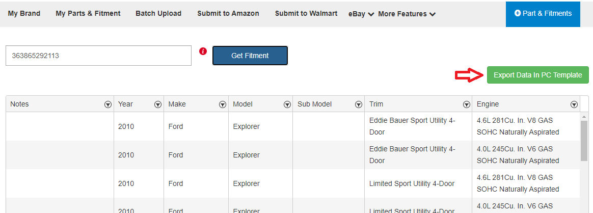Open the Model column filter icon

tap(287, 105)
